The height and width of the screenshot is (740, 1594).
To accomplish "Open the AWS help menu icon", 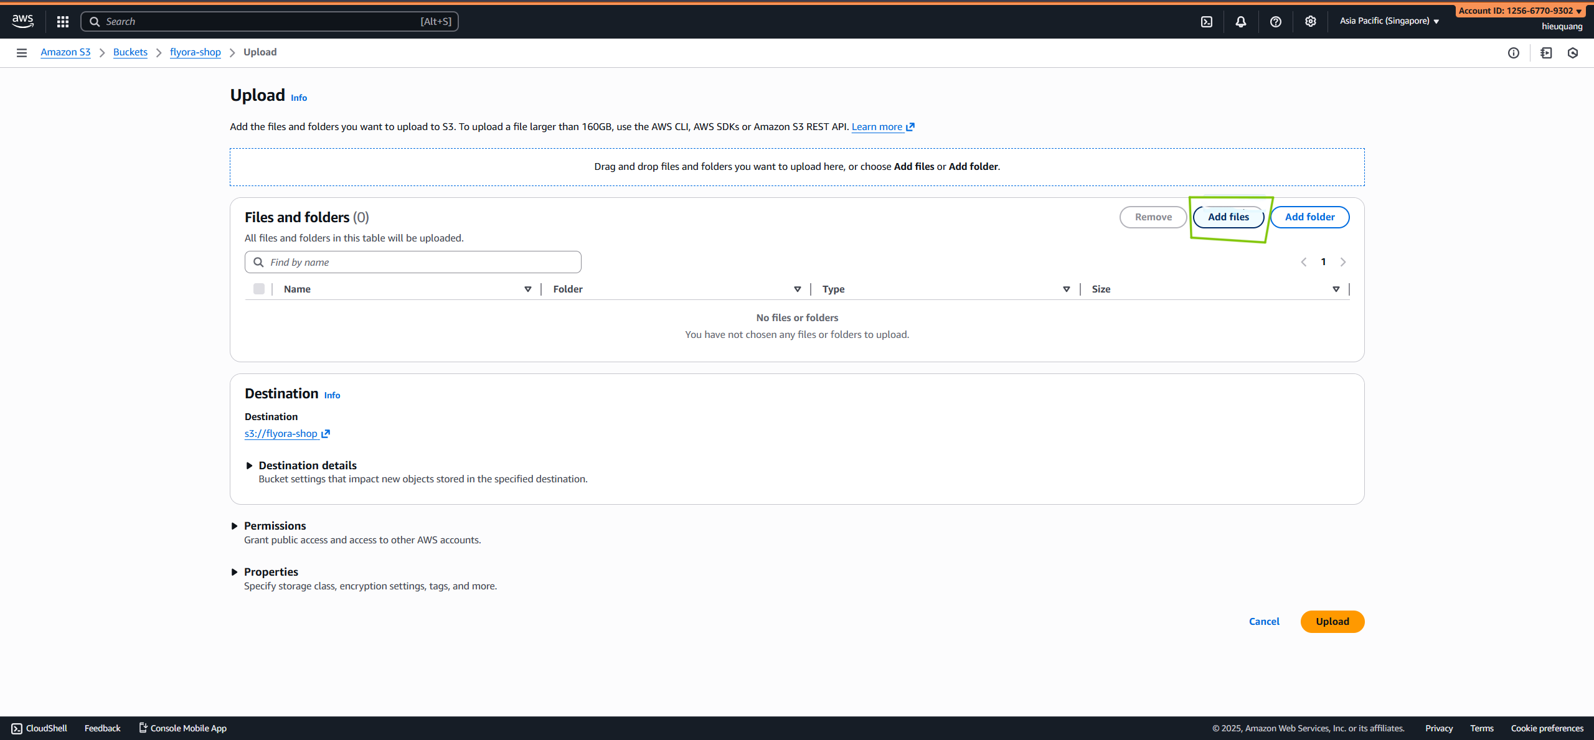I will 1276,21.
